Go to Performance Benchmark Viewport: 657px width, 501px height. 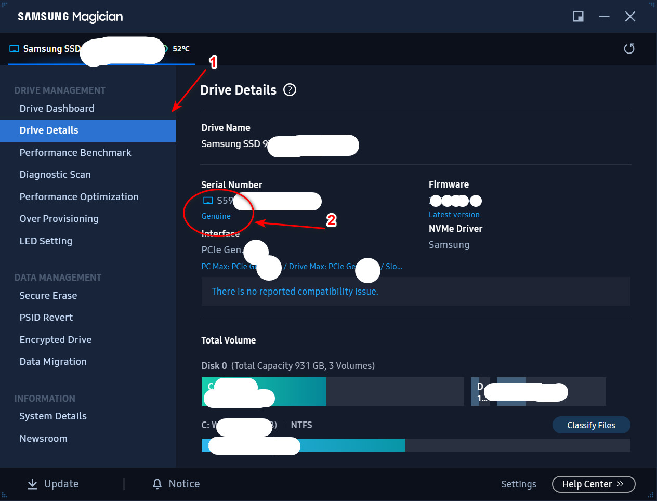75,153
